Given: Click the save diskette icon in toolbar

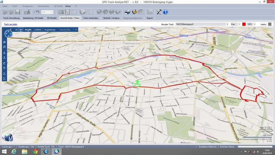Looking at the screenshot, I should (18, 12).
